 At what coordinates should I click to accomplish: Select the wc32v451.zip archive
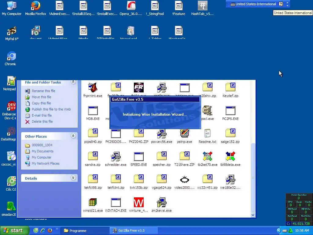[208, 179]
